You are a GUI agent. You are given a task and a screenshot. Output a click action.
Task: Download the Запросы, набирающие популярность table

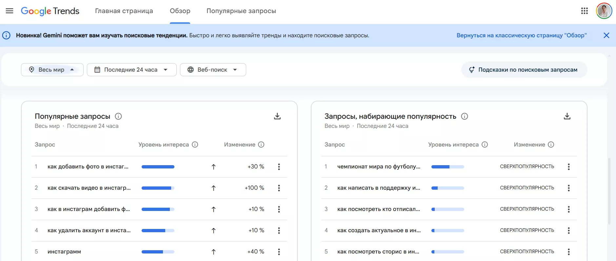pyautogui.click(x=567, y=116)
